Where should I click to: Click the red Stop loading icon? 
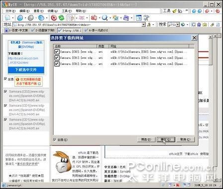pos(54,18)
